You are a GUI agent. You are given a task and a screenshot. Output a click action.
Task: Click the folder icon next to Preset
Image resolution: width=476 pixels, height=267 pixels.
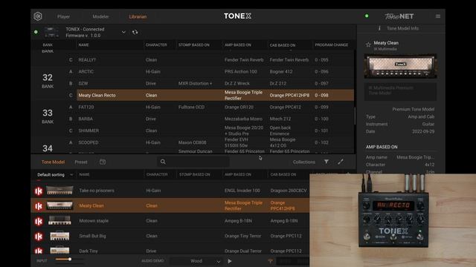[103, 162]
